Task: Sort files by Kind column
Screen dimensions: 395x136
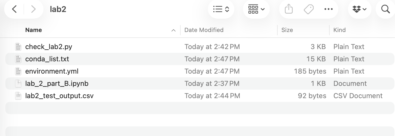Action: pos(339,30)
